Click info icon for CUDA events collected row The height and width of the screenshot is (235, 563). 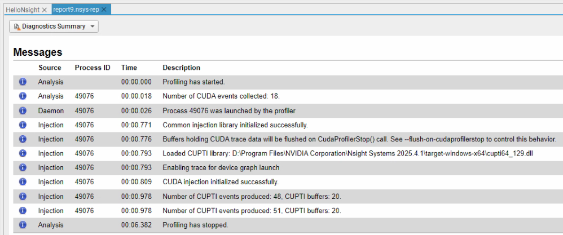(x=23, y=96)
